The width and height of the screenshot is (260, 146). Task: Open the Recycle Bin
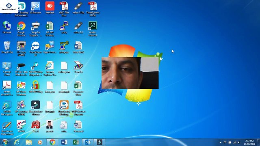[x=7, y=47]
